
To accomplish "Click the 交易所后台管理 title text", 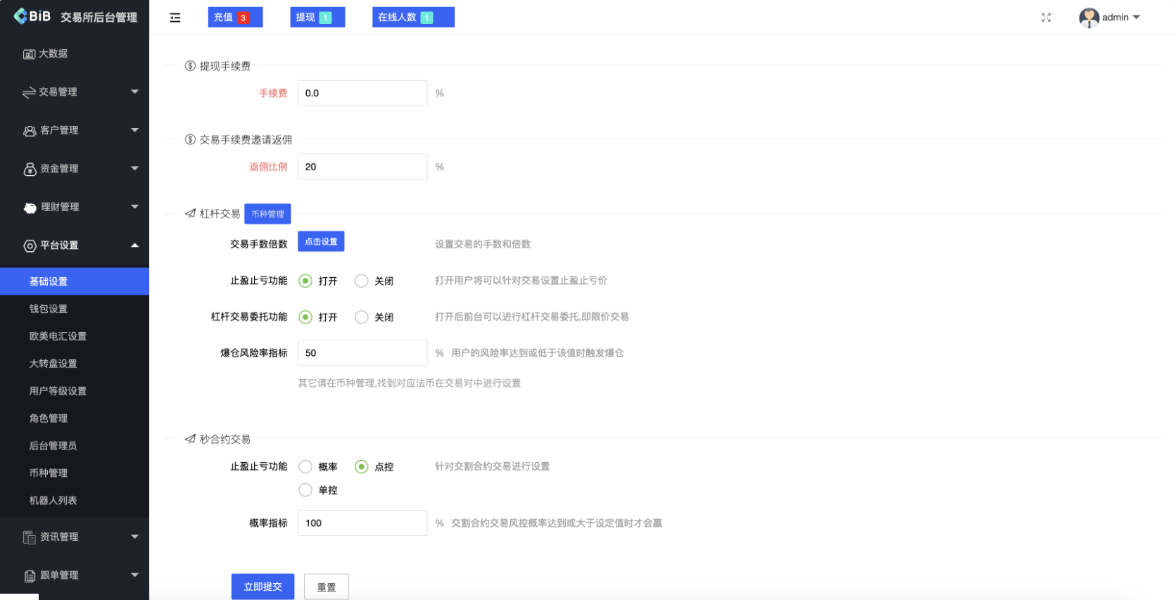I will pyautogui.click(x=99, y=18).
